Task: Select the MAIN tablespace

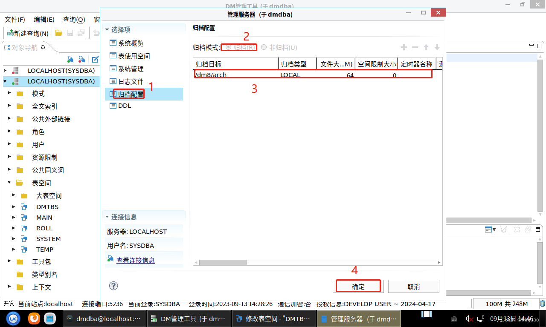Action: [44, 218]
